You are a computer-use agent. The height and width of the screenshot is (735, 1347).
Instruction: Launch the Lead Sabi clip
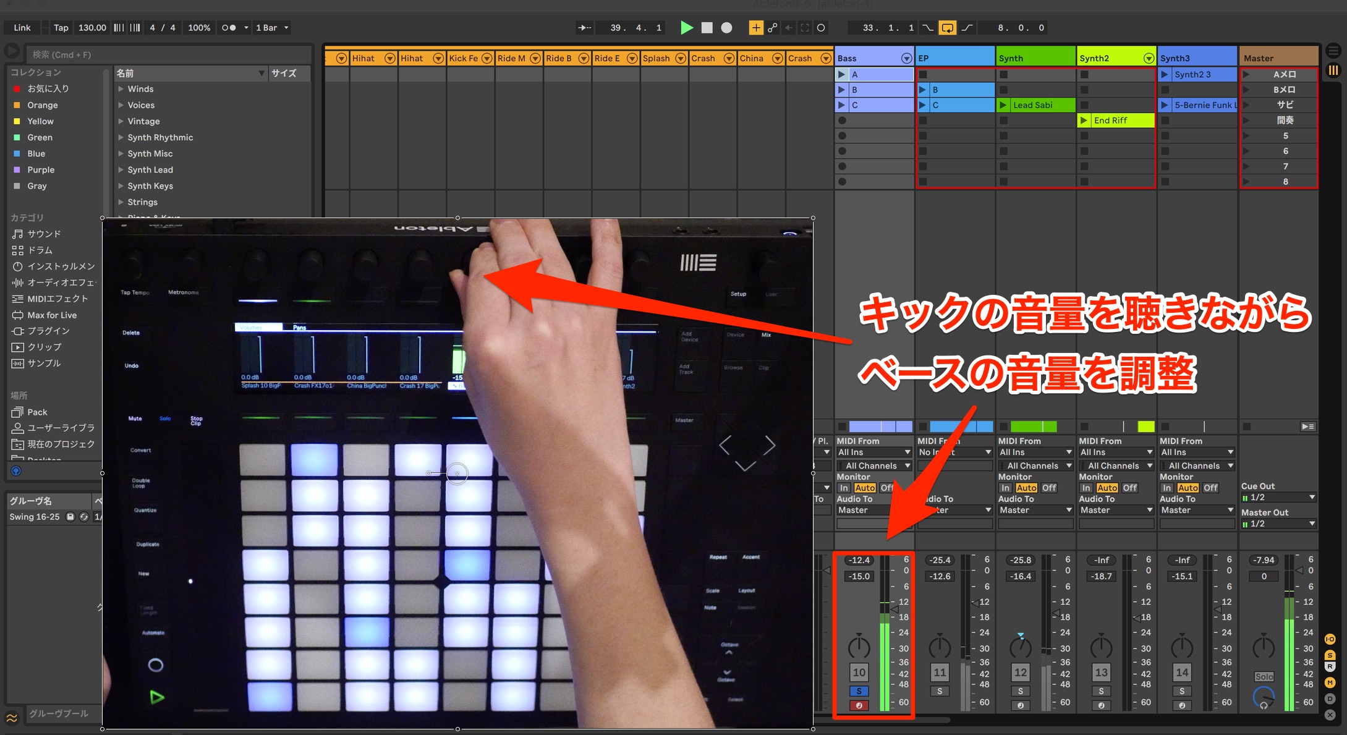1003,105
